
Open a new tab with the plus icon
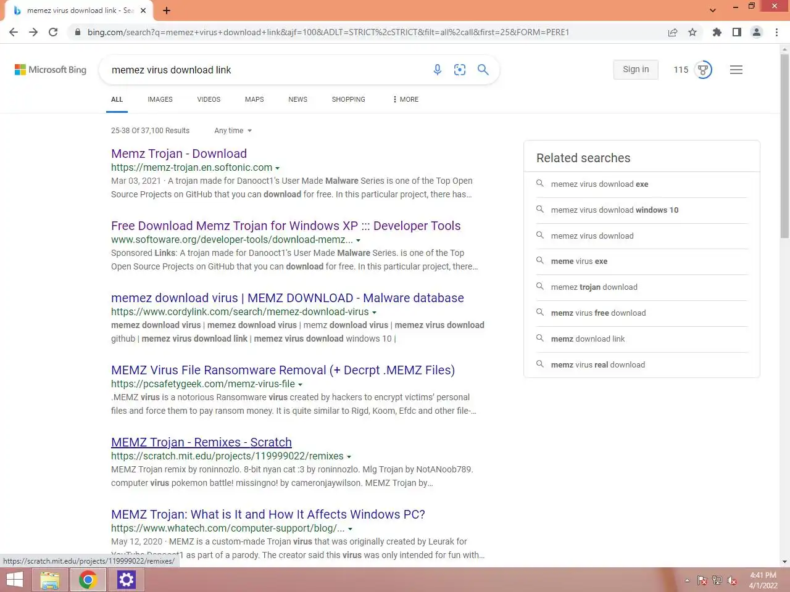point(167,10)
